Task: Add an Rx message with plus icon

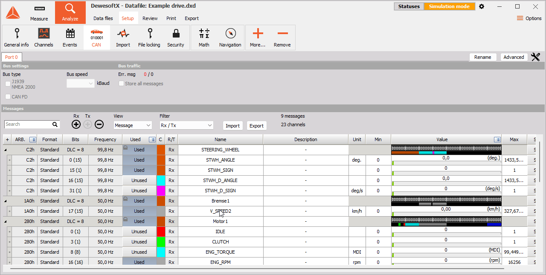Action: click(76, 124)
